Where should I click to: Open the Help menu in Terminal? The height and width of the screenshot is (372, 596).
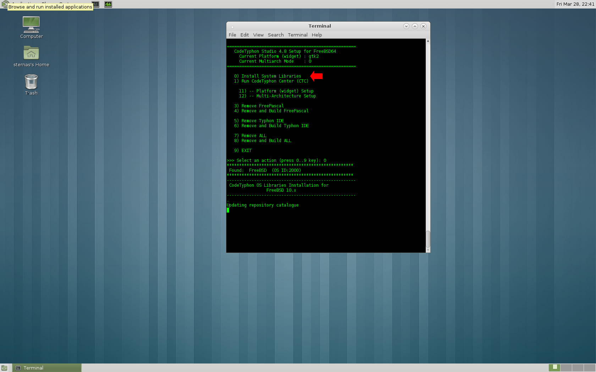[317, 35]
